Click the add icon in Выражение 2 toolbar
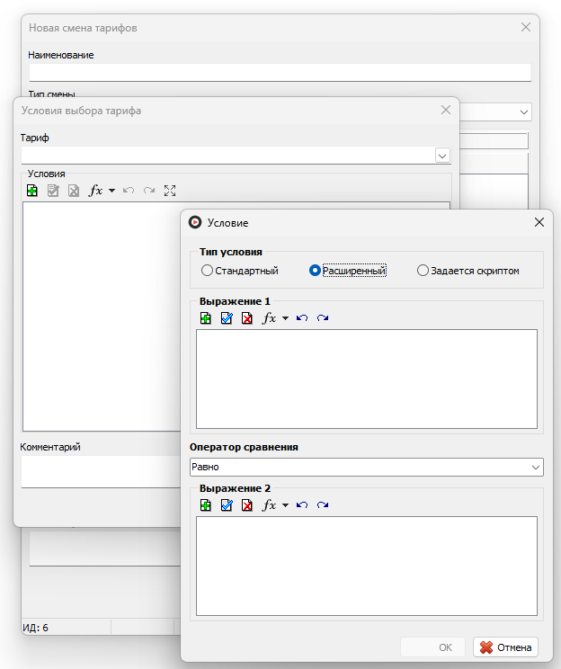The width and height of the screenshot is (561, 669). (206, 505)
